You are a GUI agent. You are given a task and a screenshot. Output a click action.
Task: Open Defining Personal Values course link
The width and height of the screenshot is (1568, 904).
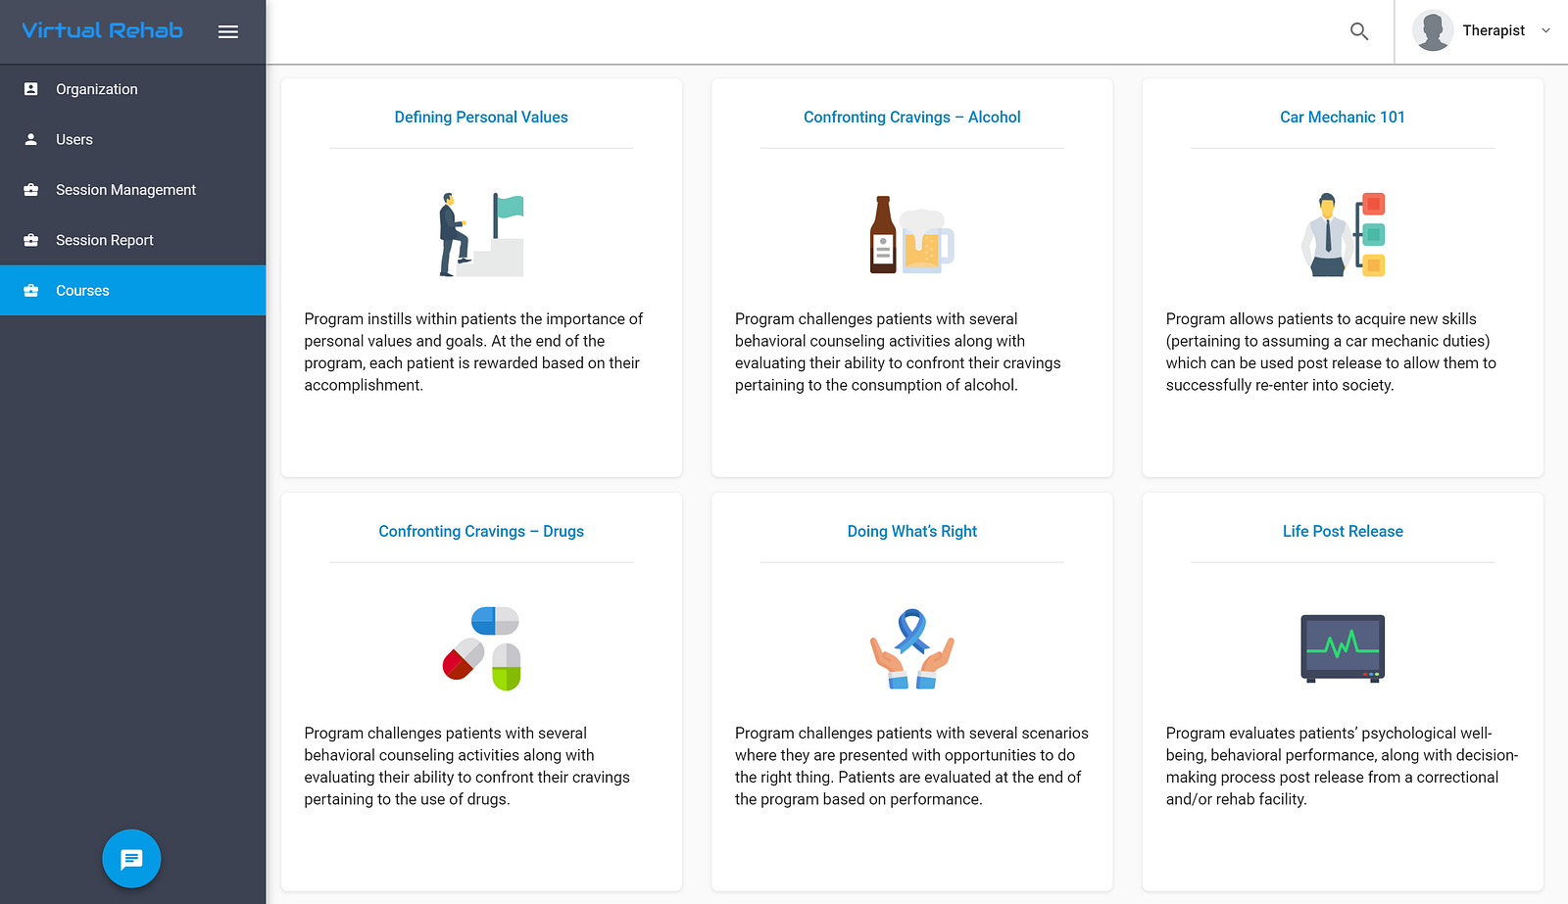coord(481,118)
